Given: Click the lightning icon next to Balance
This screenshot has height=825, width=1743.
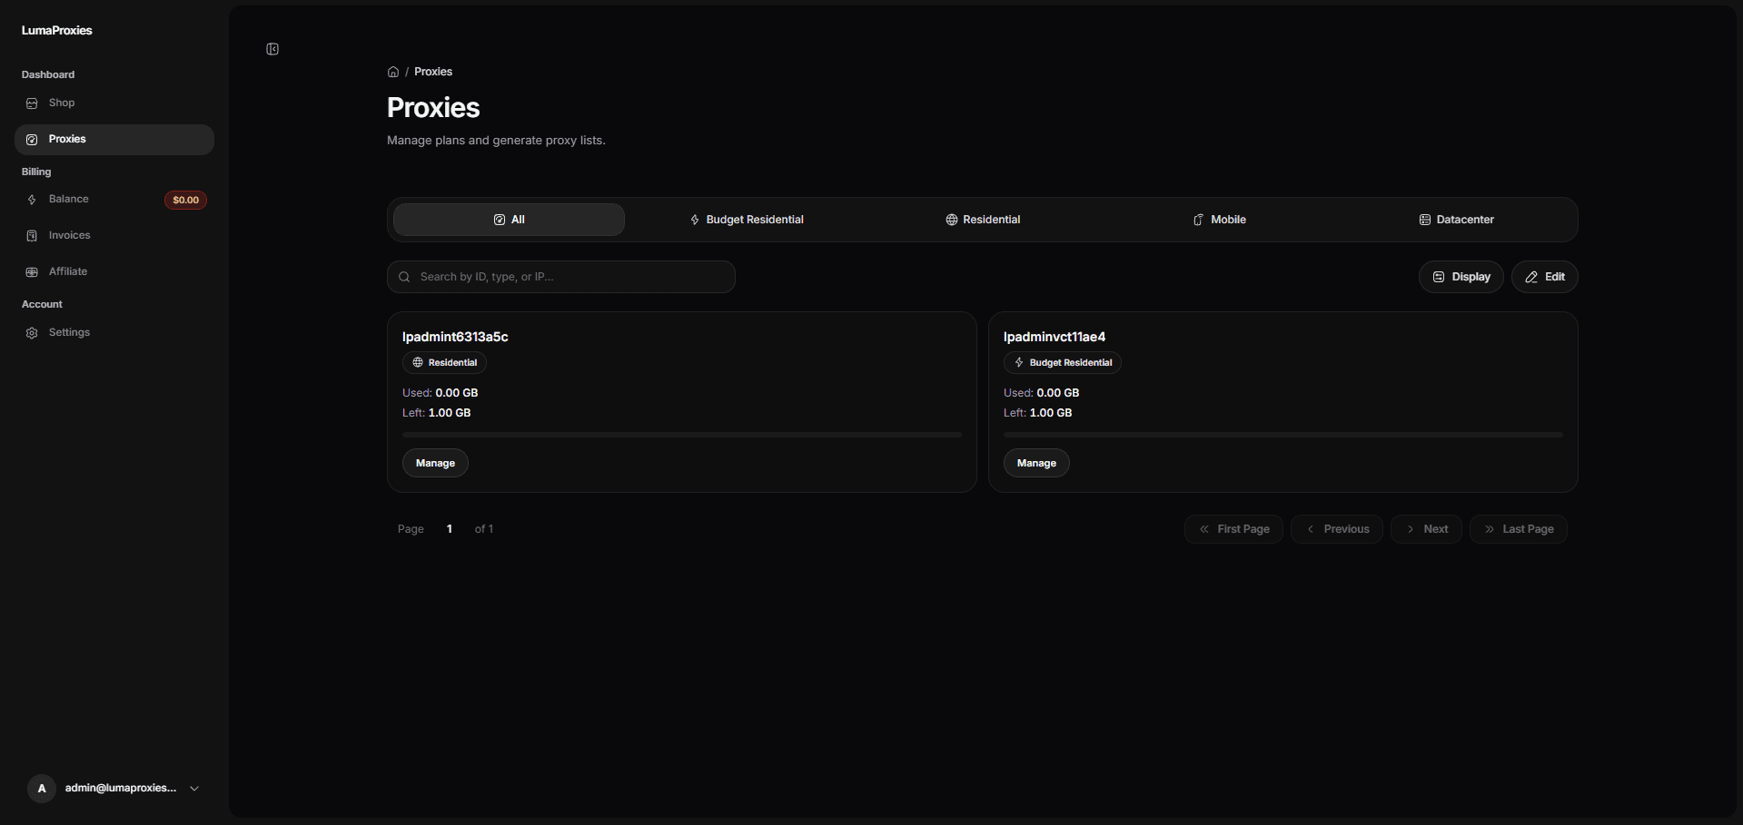Looking at the screenshot, I should click(x=33, y=200).
